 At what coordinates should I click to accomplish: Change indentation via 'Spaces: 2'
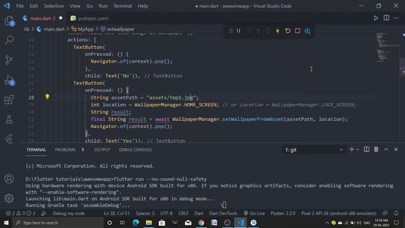click(x=145, y=213)
